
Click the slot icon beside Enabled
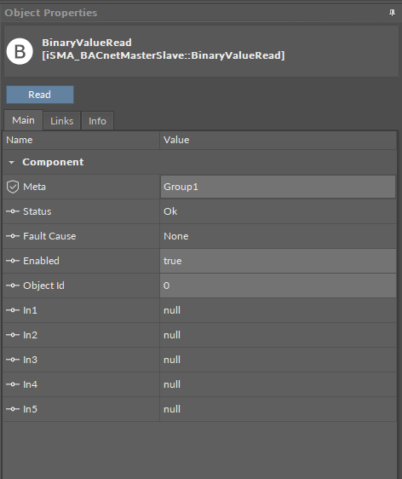[x=13, y=261]
